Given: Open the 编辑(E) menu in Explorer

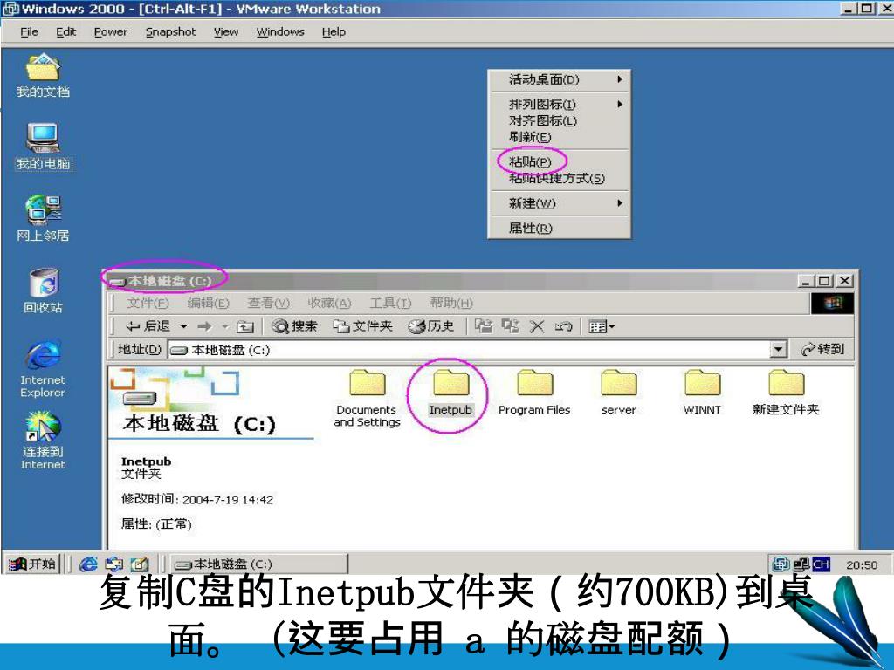Looking at the screenshot, I should coord(208,303).
